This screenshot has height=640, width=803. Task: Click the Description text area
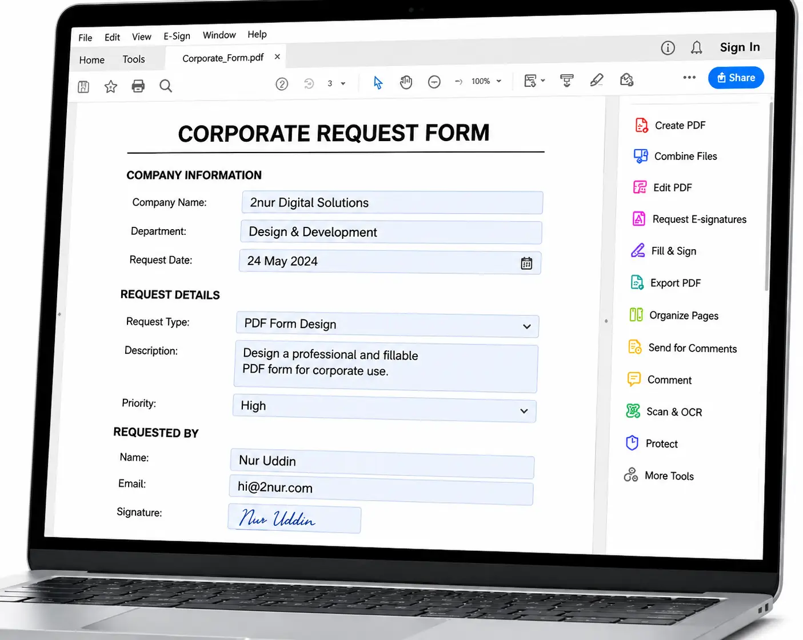click(x=386, y=366)
